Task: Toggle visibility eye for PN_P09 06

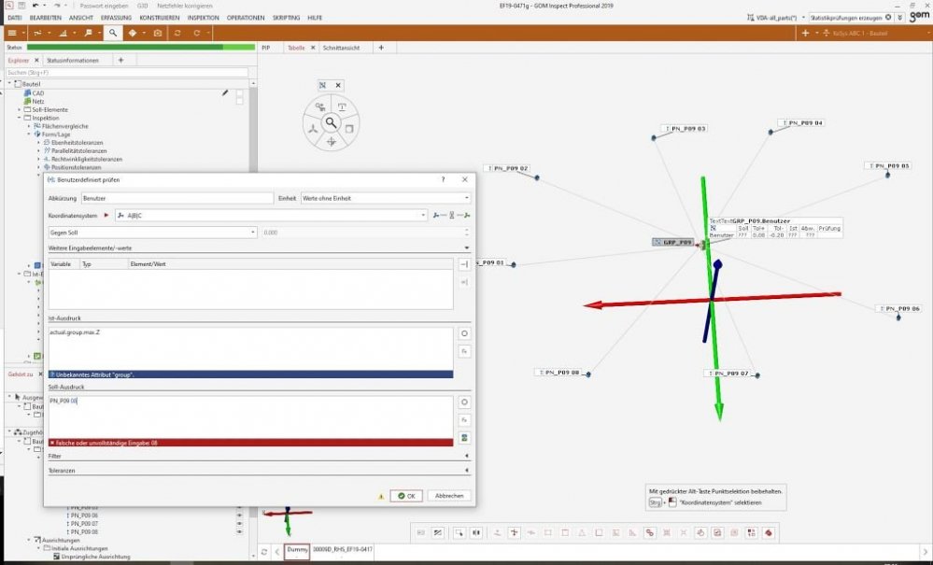Action: (239, 515)
